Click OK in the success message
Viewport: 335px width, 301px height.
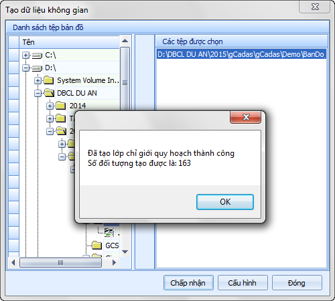click(225, 202)
